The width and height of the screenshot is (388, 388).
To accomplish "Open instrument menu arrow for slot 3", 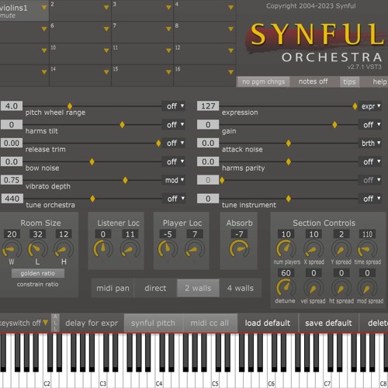I will click(168, 8).
